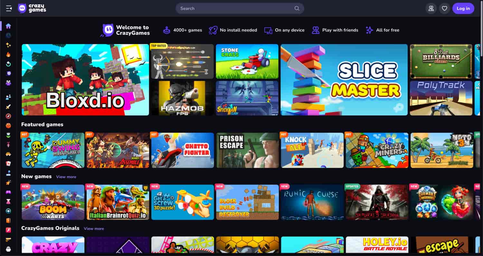Open View more beside CrazyGames Originals

point(94,229)
